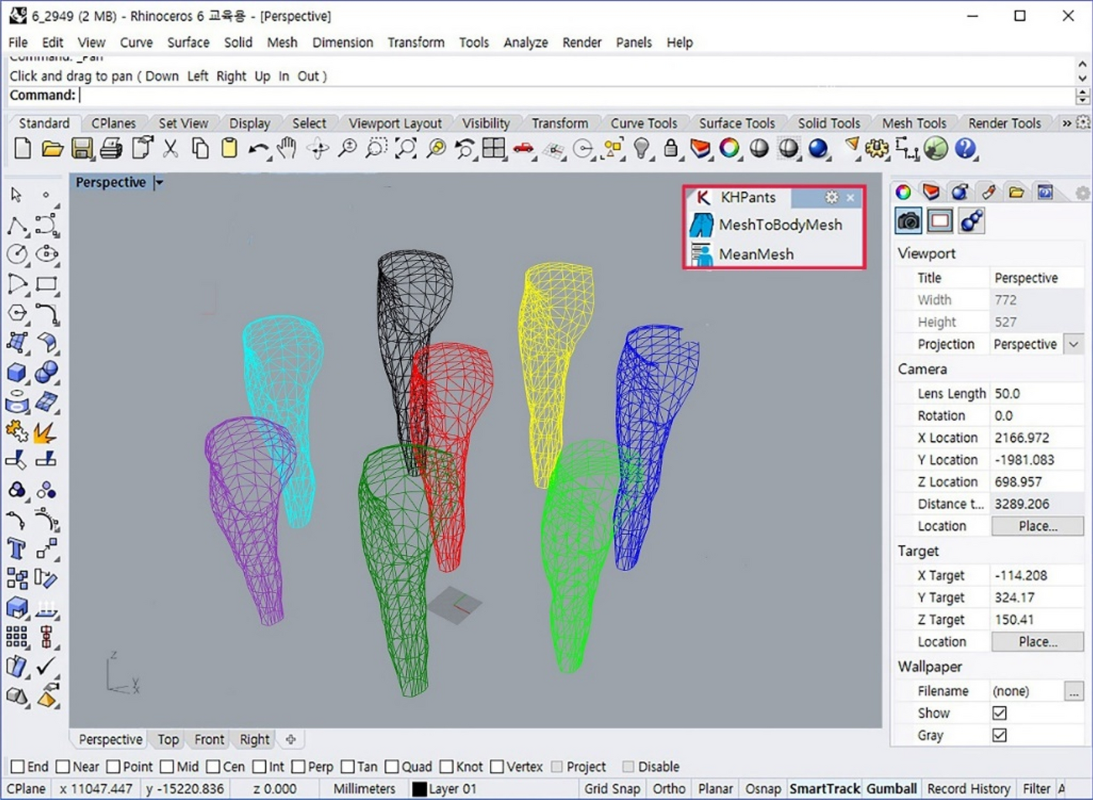The width and height of the screenshot is (1093, 800).
Task: Click the light bulb Hide Objects icon
Action: point(641,148)
